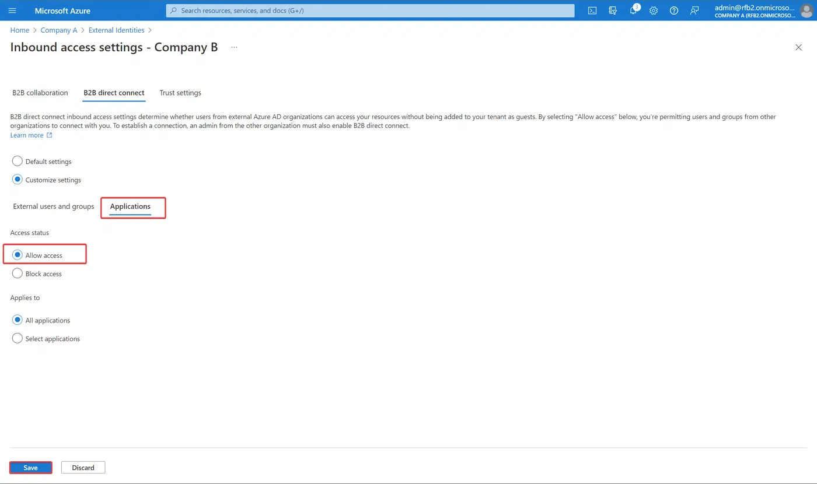Open the External users and groups sub-tab

click(x=54, y=206)
